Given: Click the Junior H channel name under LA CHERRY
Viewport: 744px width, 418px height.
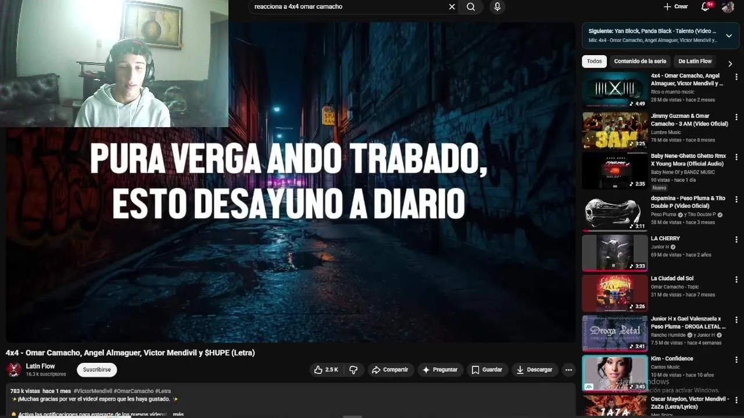Looking at the screenshot, I should (x=660, y=247).
